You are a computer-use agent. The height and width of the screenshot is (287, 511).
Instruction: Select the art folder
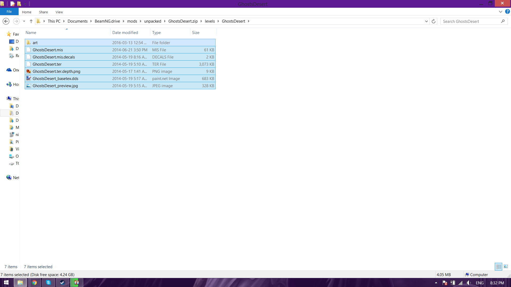point(120,43)
